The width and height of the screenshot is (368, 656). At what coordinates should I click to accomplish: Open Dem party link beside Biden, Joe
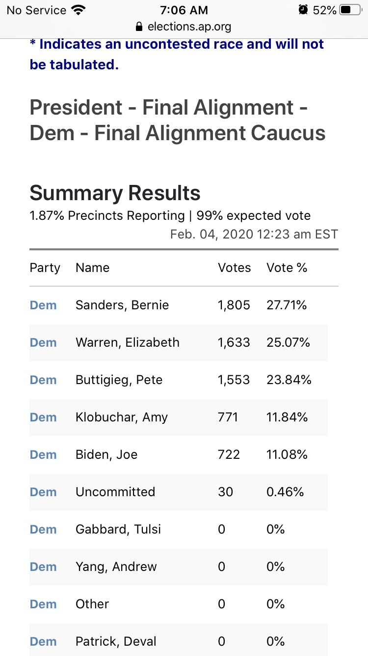(43, 455)
